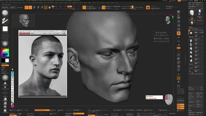Activate the Scale transform icon
This screenshot has width=206, height=116.
pyautogui.click(x=38, y=7)
